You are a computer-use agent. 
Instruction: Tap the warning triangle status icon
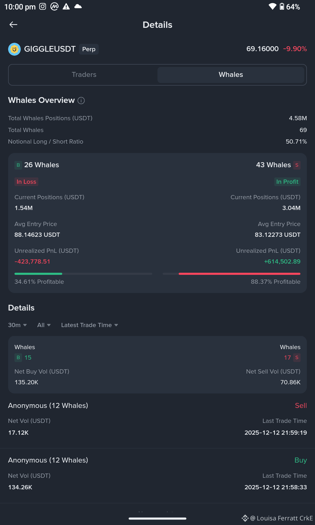[x=66, y=7]
